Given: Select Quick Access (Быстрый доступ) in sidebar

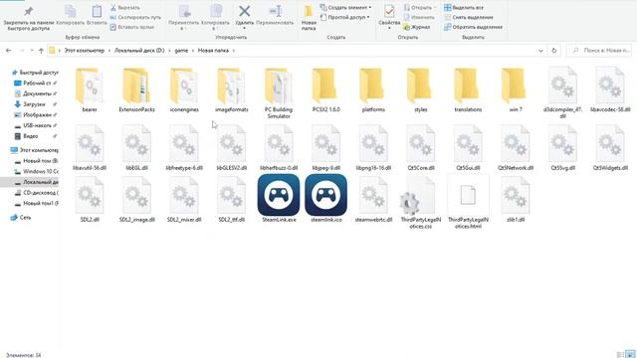Looking at the screenshot, I should (x=35, y=73).
